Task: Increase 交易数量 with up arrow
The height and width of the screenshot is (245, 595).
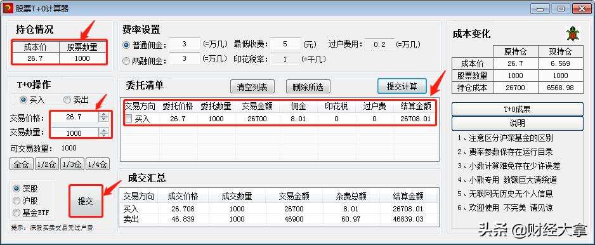Action: (x=103, y=130)
